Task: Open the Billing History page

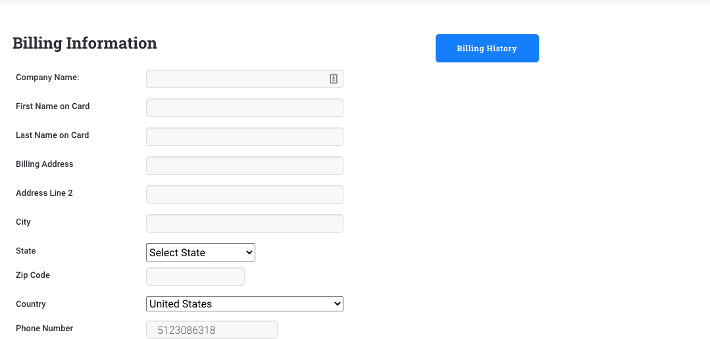Action: 487,49
